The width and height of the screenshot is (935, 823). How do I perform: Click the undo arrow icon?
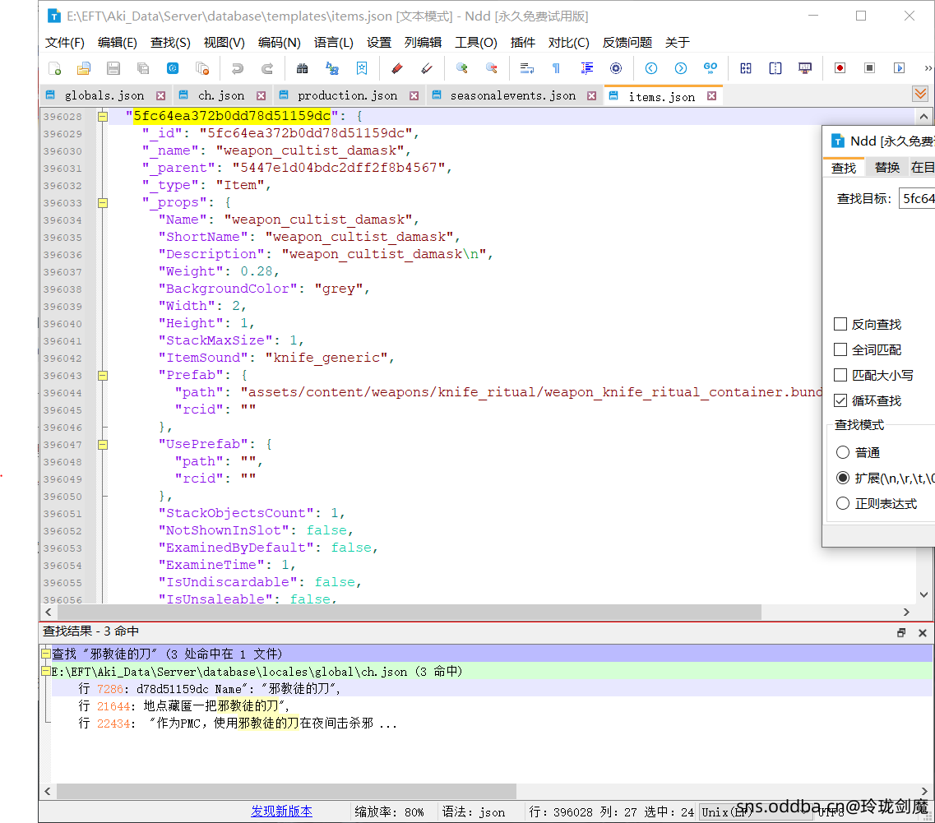238,68
